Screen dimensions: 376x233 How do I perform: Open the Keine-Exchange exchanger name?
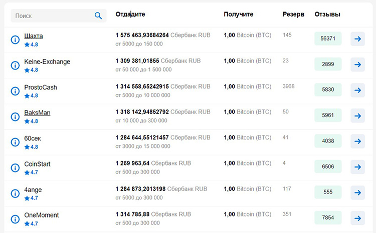[47, 61]
